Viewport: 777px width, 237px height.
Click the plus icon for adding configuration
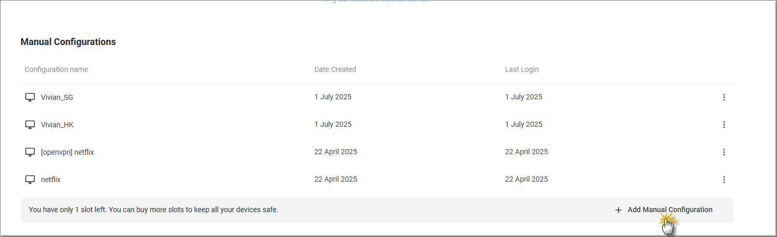pos(618,210)
